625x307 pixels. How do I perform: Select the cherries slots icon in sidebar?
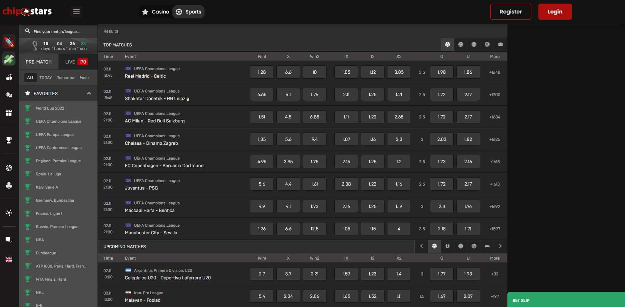(9, 77)
